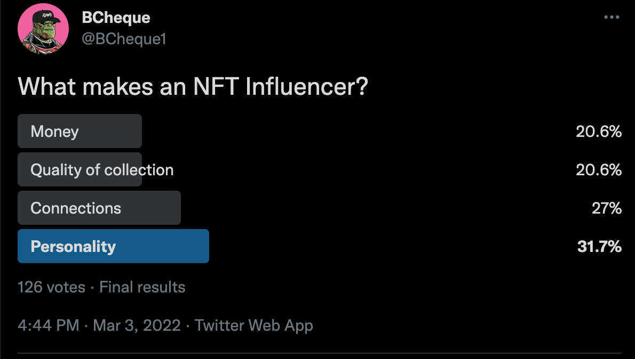Select the Money poll bar
This screenshot has height=359, width=635.
pos(80,131)
